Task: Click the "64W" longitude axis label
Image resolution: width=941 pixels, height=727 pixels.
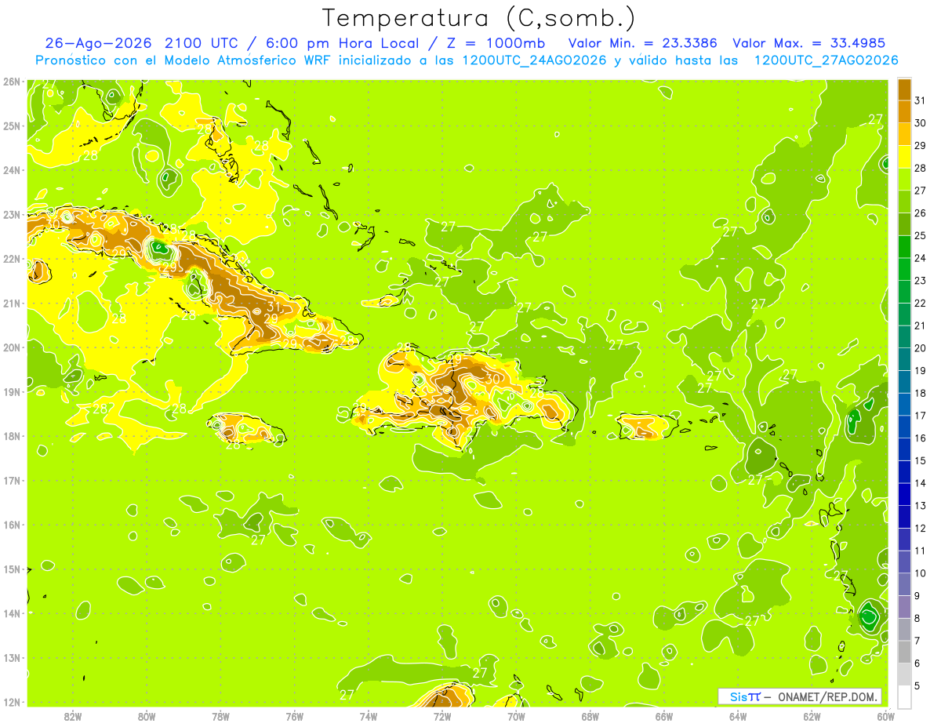Action: coord(738,716)
